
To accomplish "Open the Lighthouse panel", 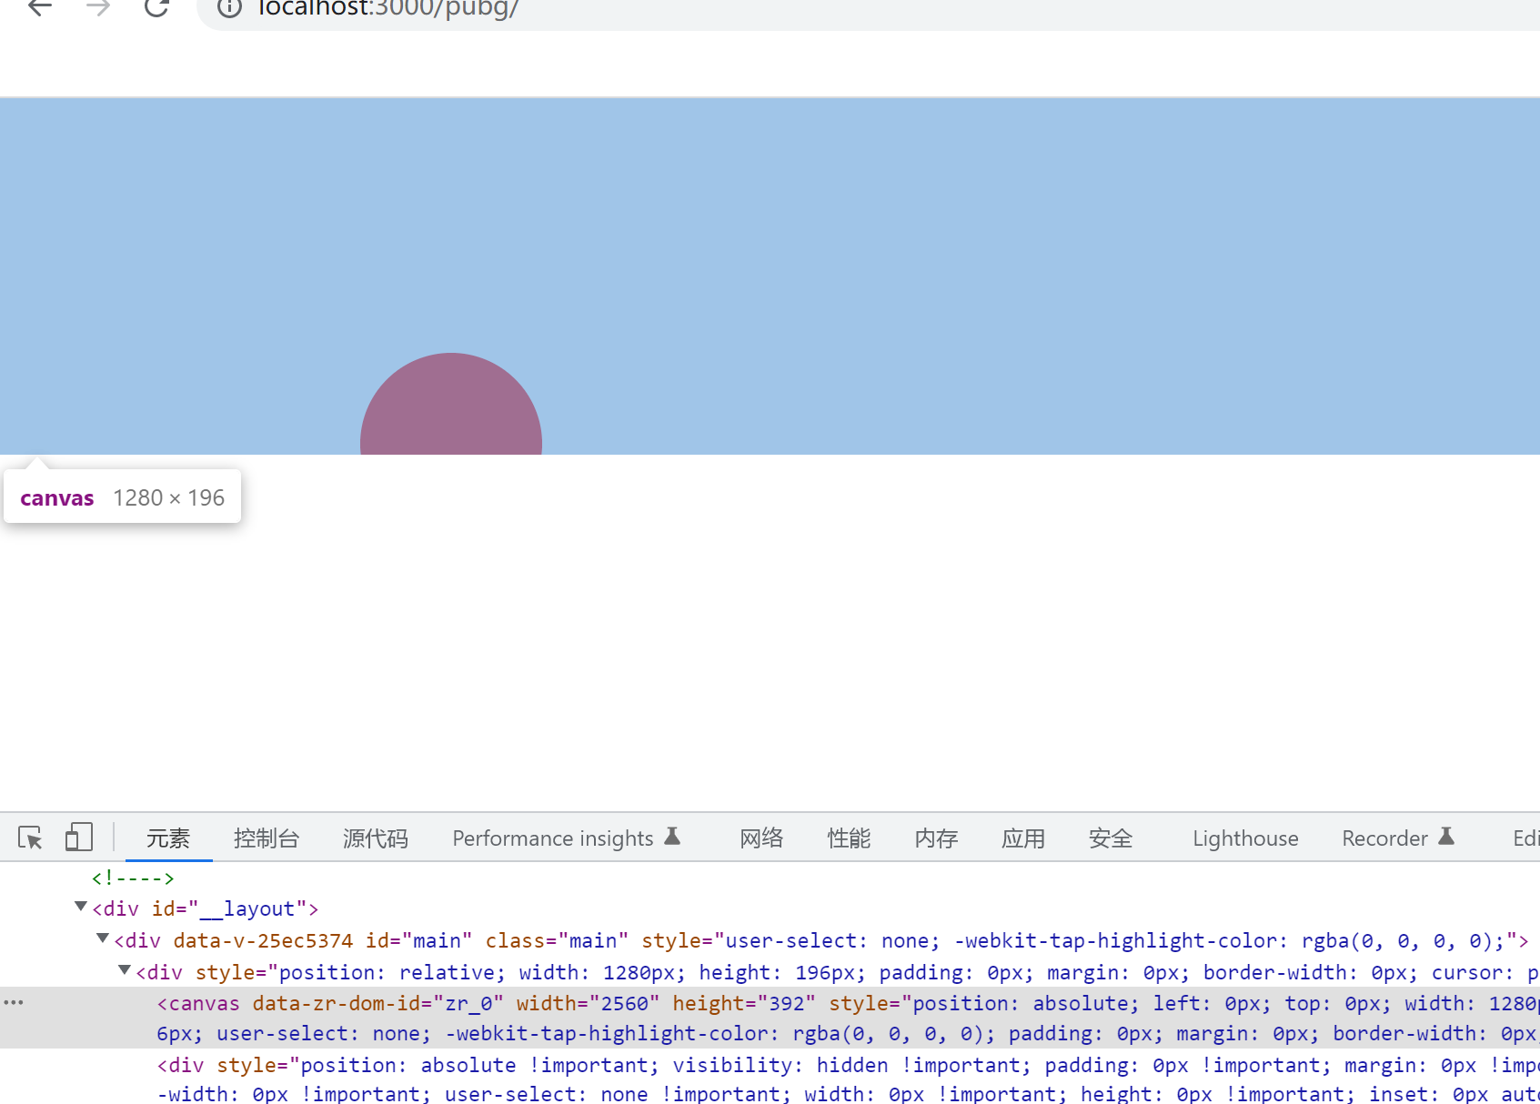I will pos(1244,838).
